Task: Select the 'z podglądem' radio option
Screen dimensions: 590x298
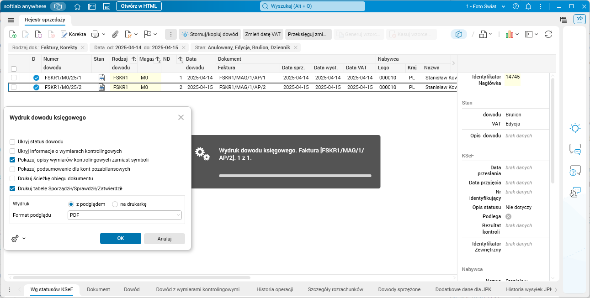Action: point(71,204)
